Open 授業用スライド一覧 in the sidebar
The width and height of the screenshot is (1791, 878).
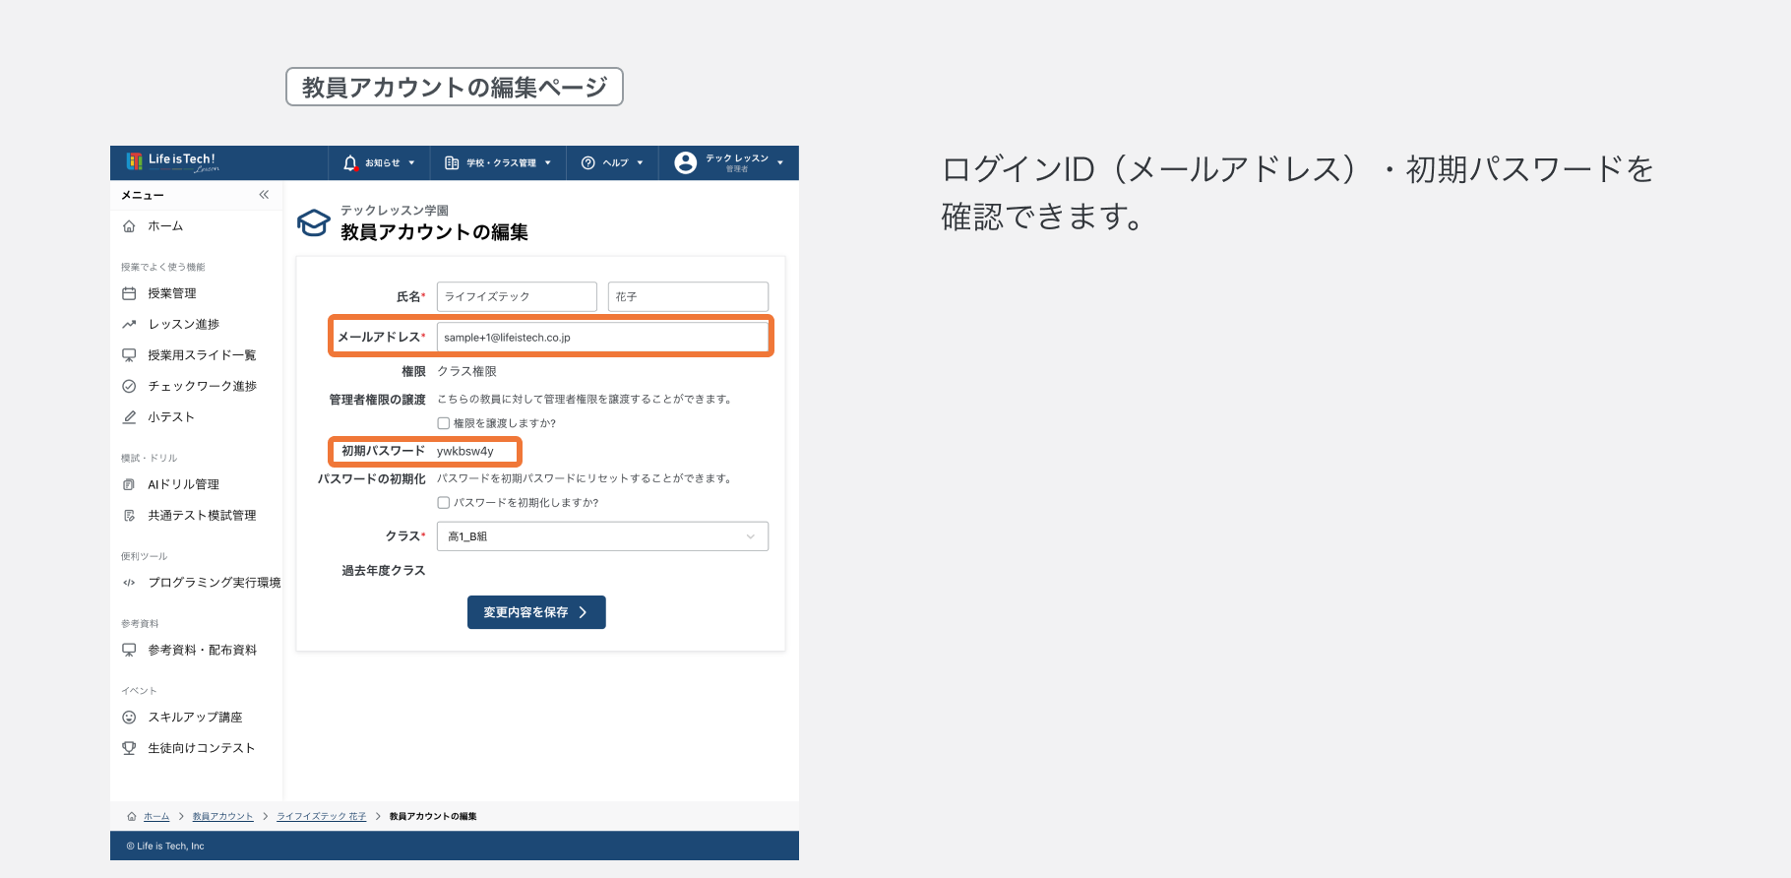202,355
